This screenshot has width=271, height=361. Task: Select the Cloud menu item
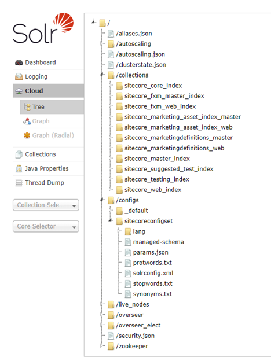point(48,91)
